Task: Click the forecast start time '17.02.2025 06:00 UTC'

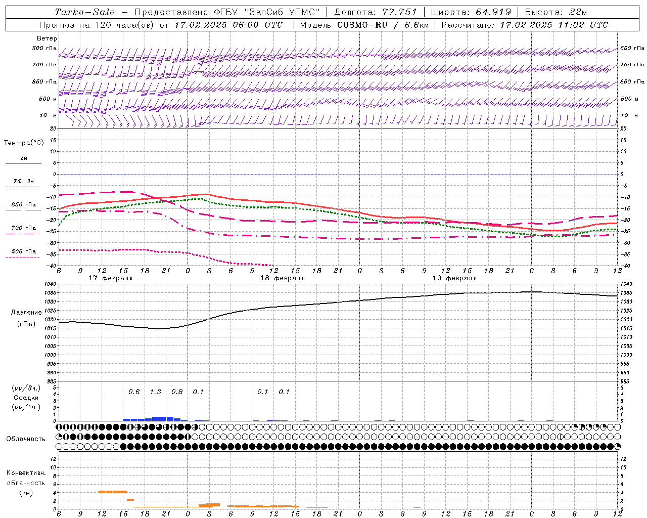Action: (228, 25)
